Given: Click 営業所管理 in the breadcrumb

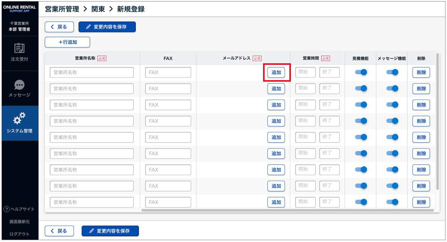Looking at the screenshot, I should 62,9.
